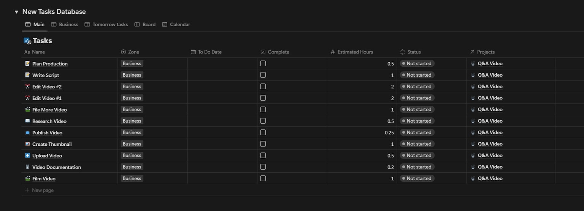Click the memo icon of Write Script
This screenshot has width=584, height=211.
(27, 75)
